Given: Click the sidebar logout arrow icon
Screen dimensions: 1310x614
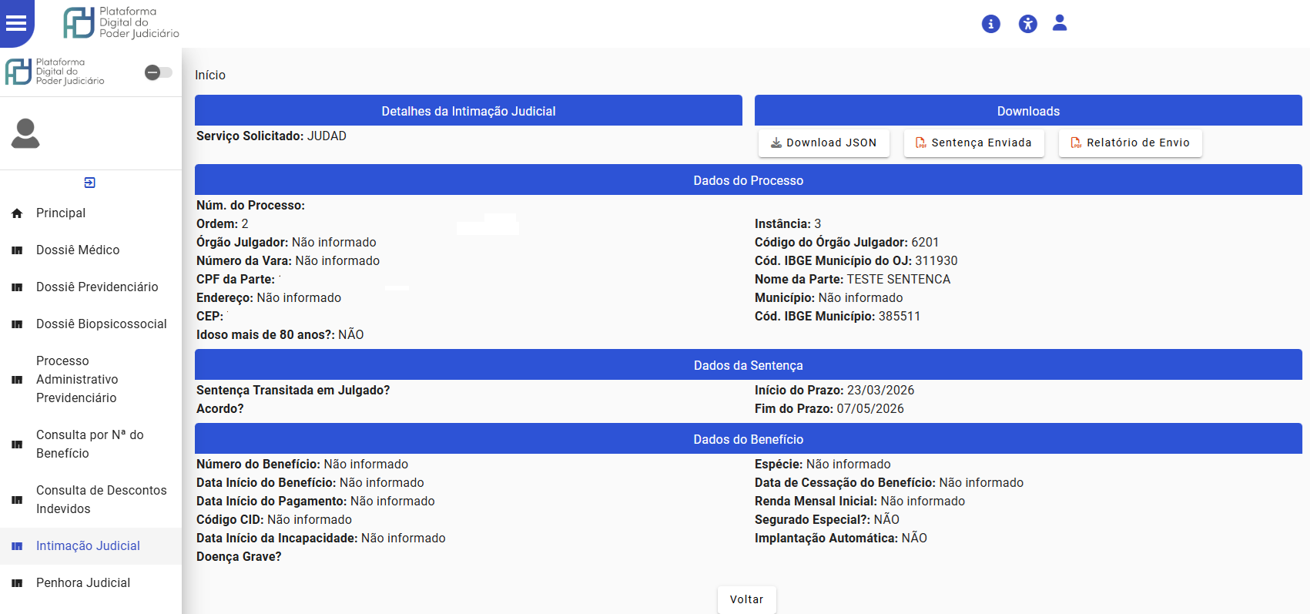Looking at the screenshot, I should (90, 183).
